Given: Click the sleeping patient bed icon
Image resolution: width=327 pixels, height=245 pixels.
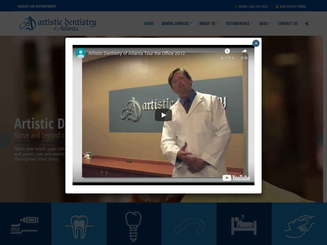Looking at the screenshot, I should [244, 225].
